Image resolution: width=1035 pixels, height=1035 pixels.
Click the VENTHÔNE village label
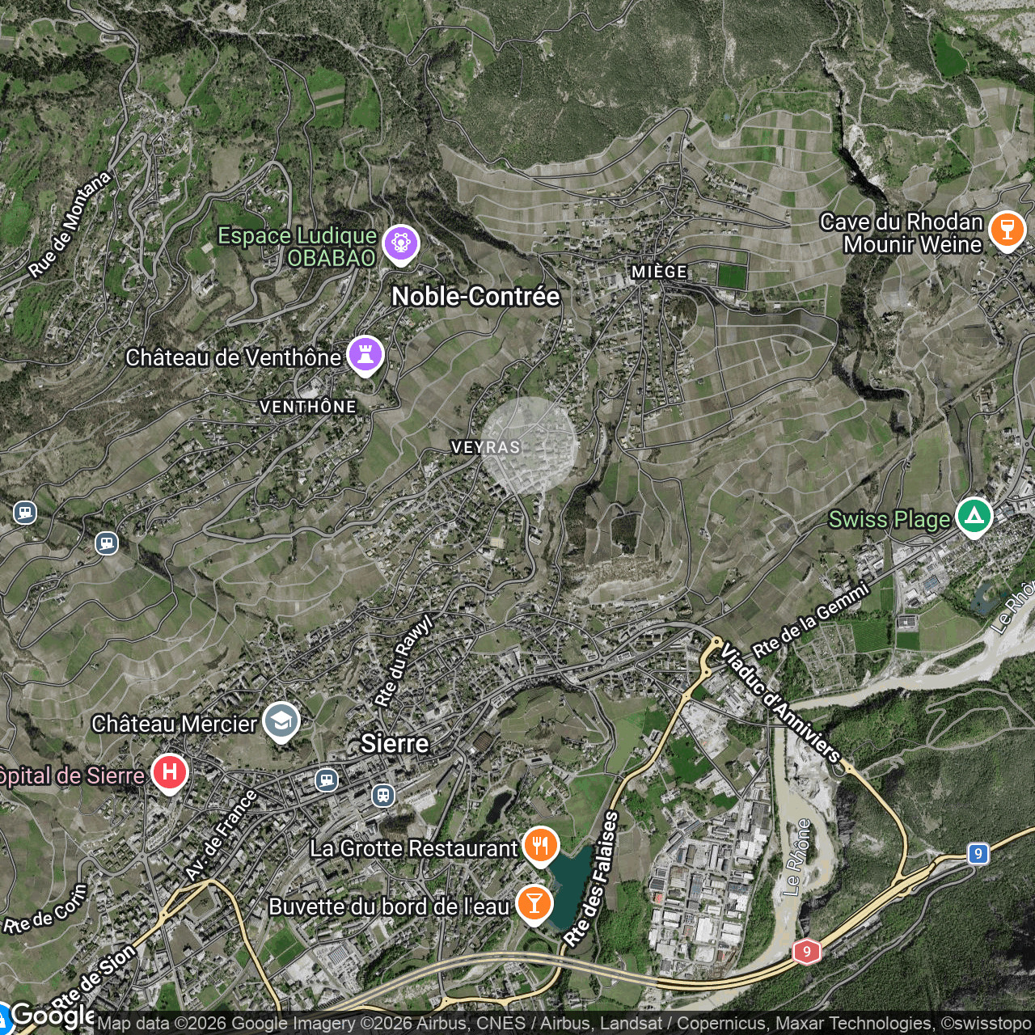(308, 407)
